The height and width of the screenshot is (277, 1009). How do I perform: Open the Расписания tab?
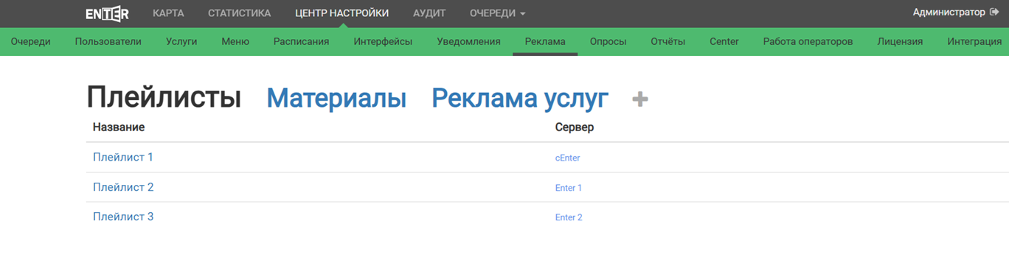pyautogui.click(x=301, y=41)
